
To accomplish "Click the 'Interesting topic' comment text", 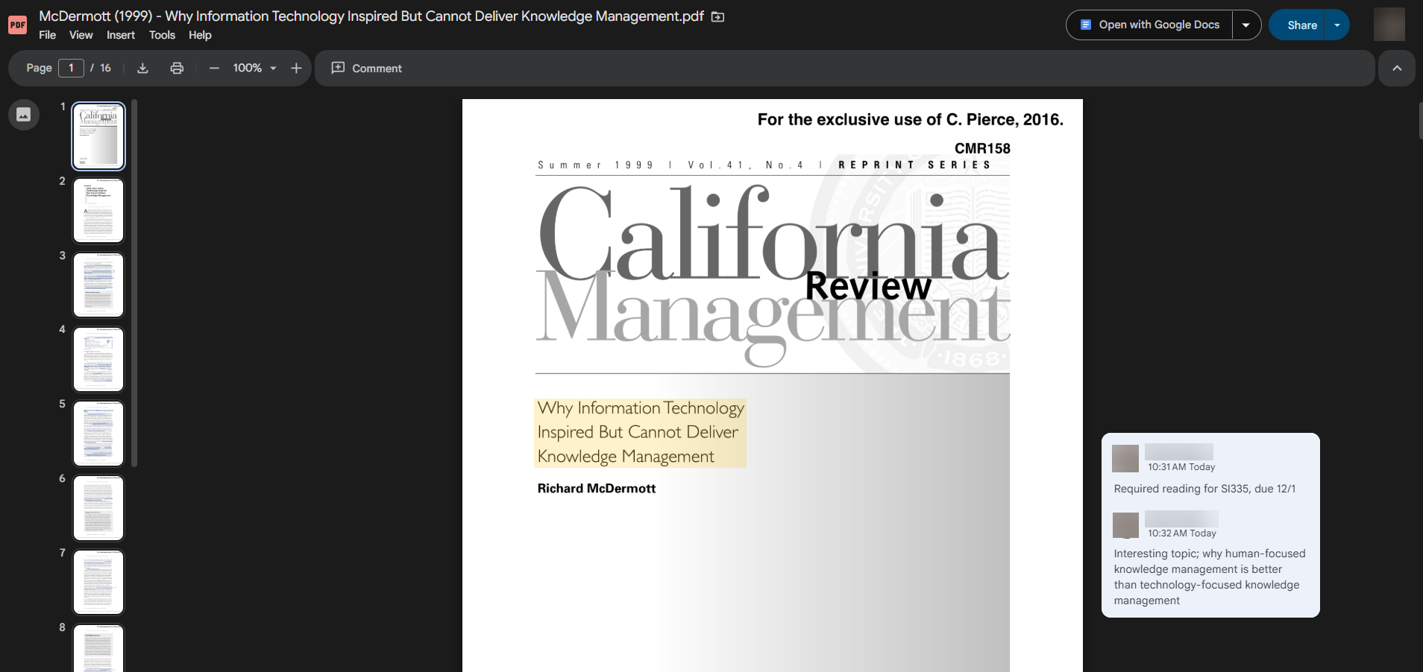I will (x=1210, y=577).
